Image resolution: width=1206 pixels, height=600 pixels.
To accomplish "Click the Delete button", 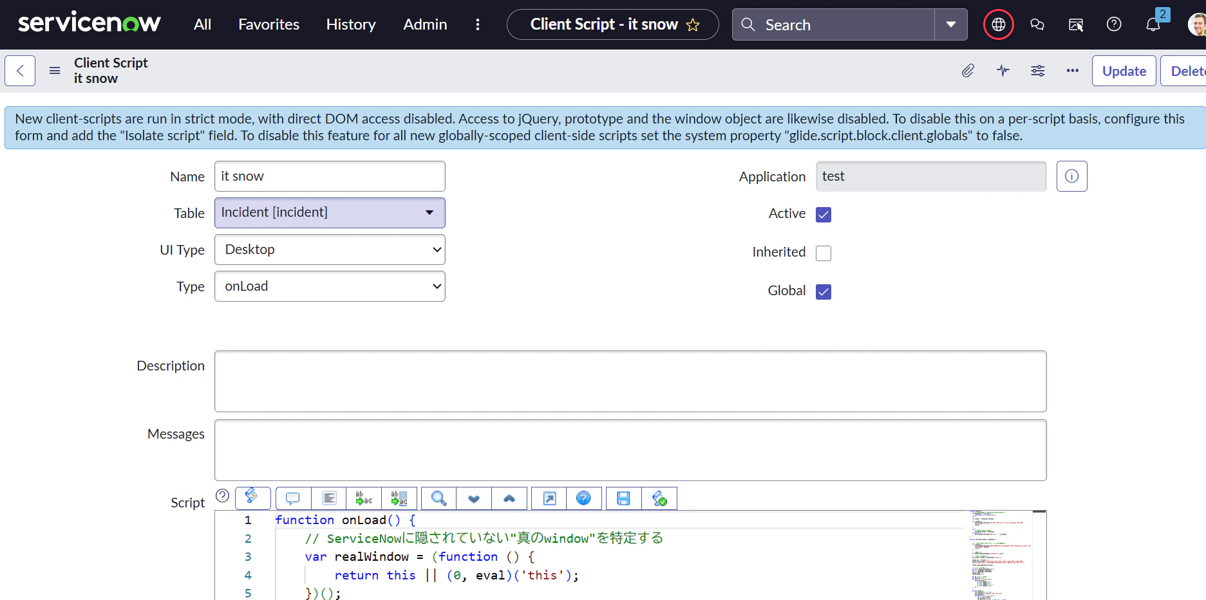I will [x=1185, y=71].
